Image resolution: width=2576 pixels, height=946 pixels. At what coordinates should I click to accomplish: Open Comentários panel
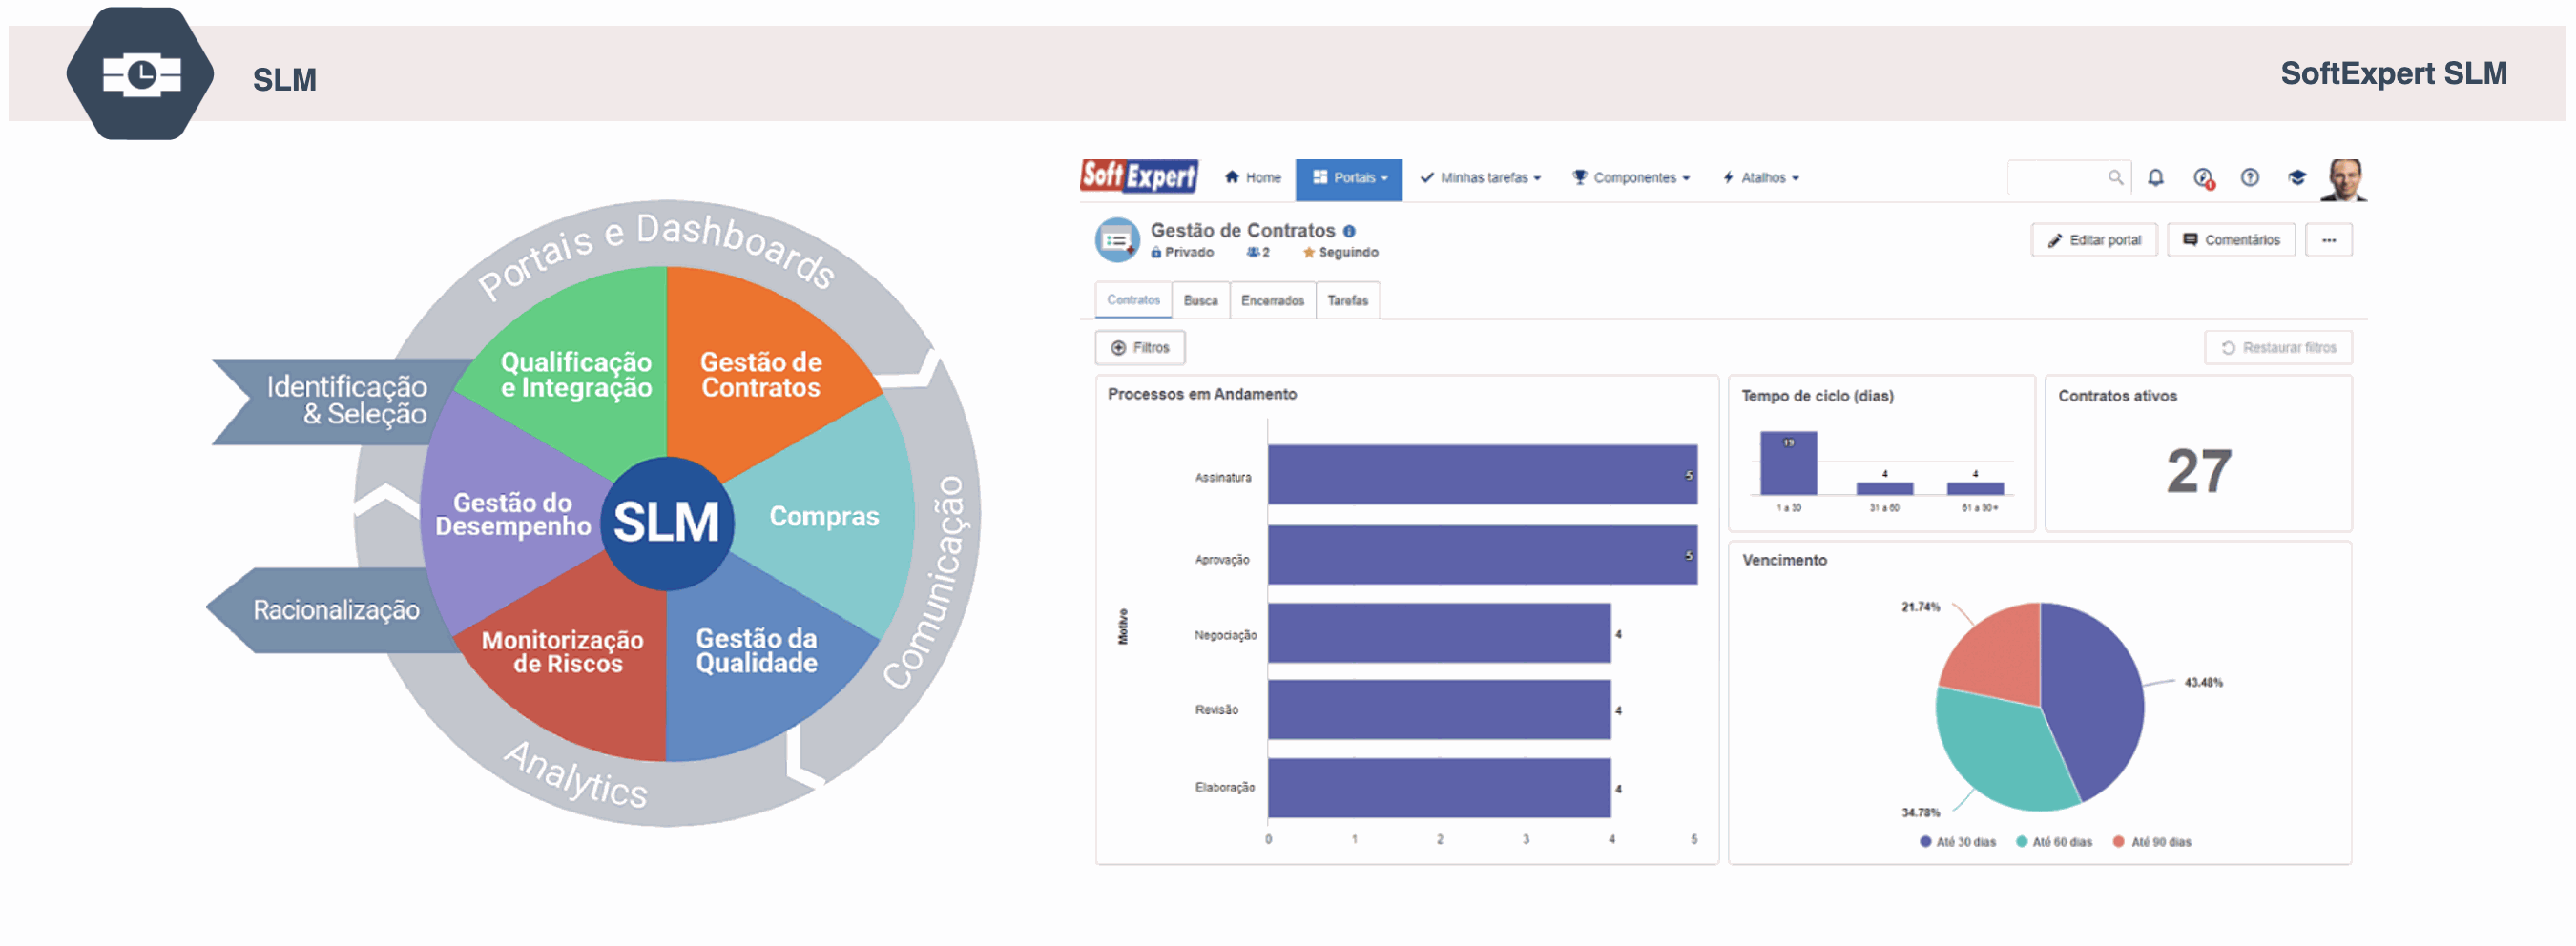pyautogui.click(x=2231, y=240)
